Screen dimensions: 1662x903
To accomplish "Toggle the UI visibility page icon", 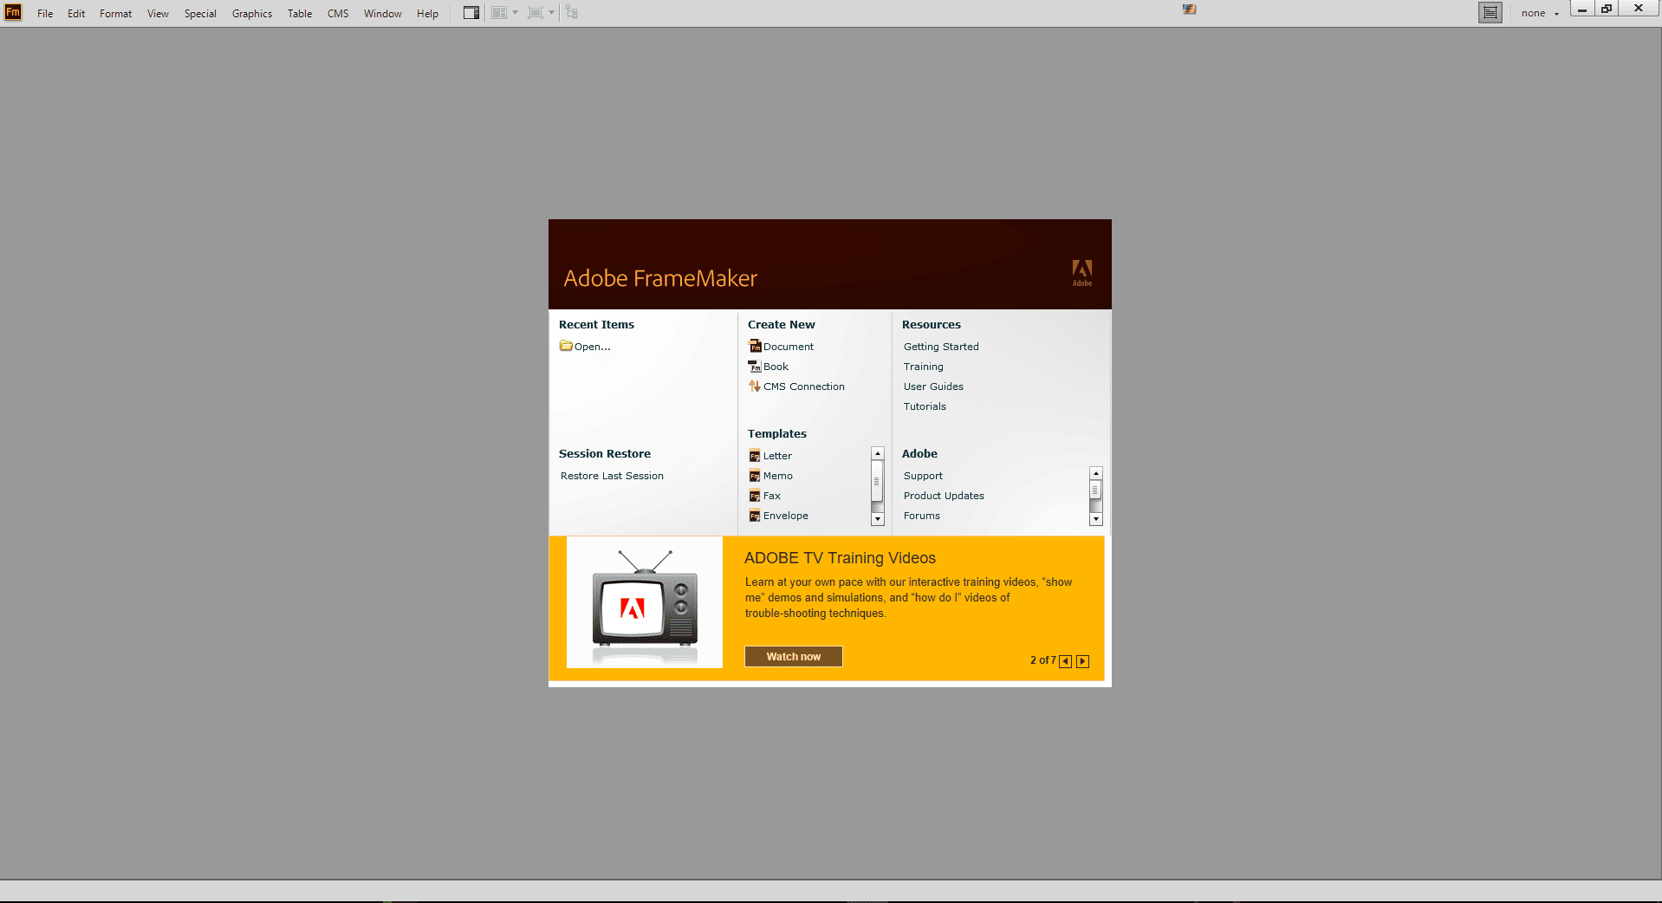I will click(x=1490, y=12).
